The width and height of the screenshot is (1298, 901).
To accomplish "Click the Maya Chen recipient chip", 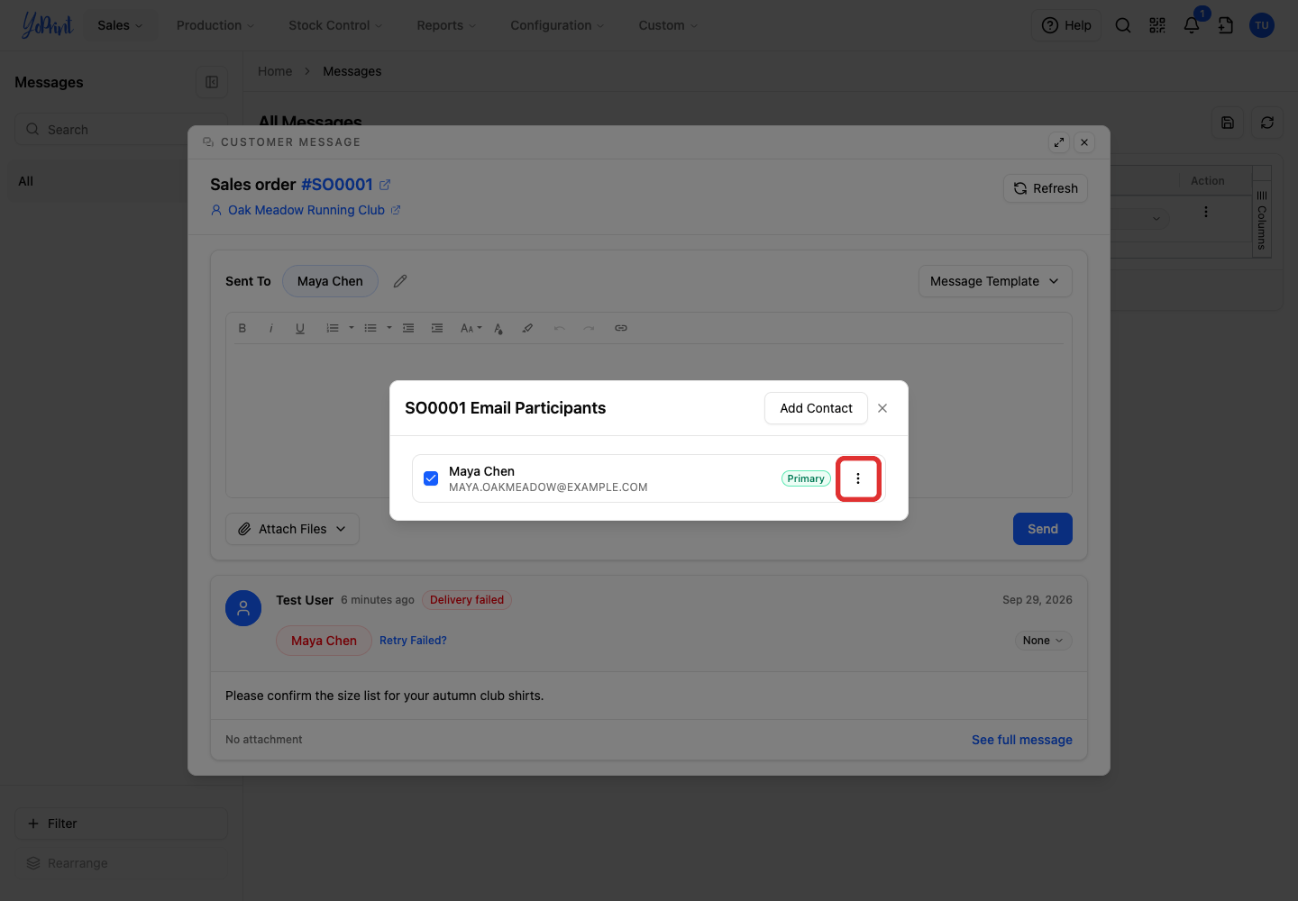I will (330, 281).
